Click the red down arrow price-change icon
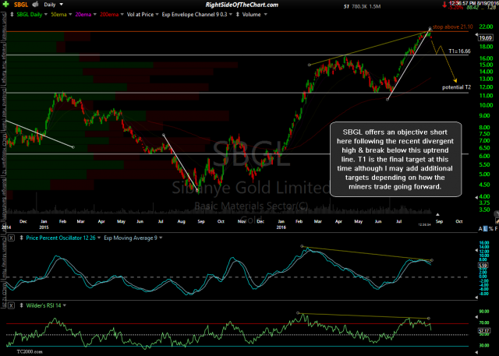This screenshot has height=356, width=499. click(x=444, y=5)
